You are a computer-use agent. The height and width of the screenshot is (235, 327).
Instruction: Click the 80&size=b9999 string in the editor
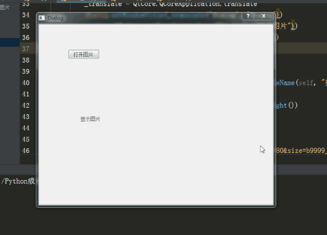click(x=300, y=150)
